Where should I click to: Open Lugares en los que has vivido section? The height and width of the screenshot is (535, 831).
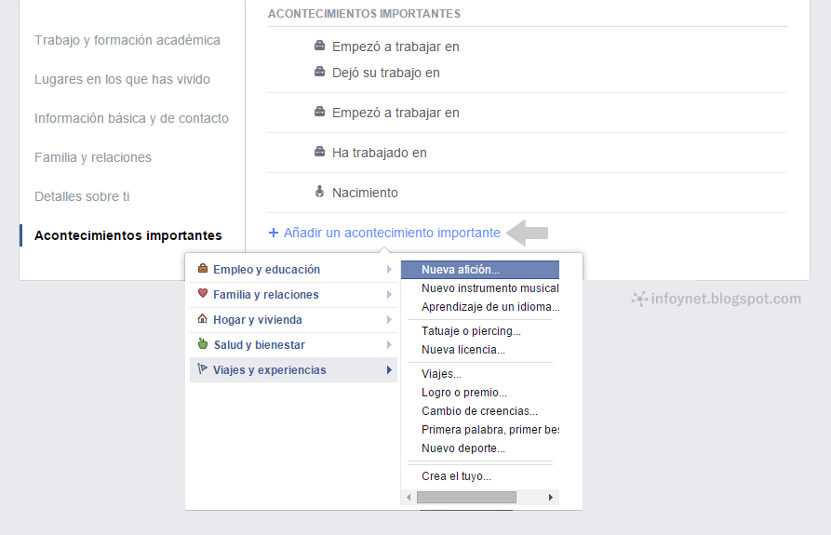(x=122, y=79)
